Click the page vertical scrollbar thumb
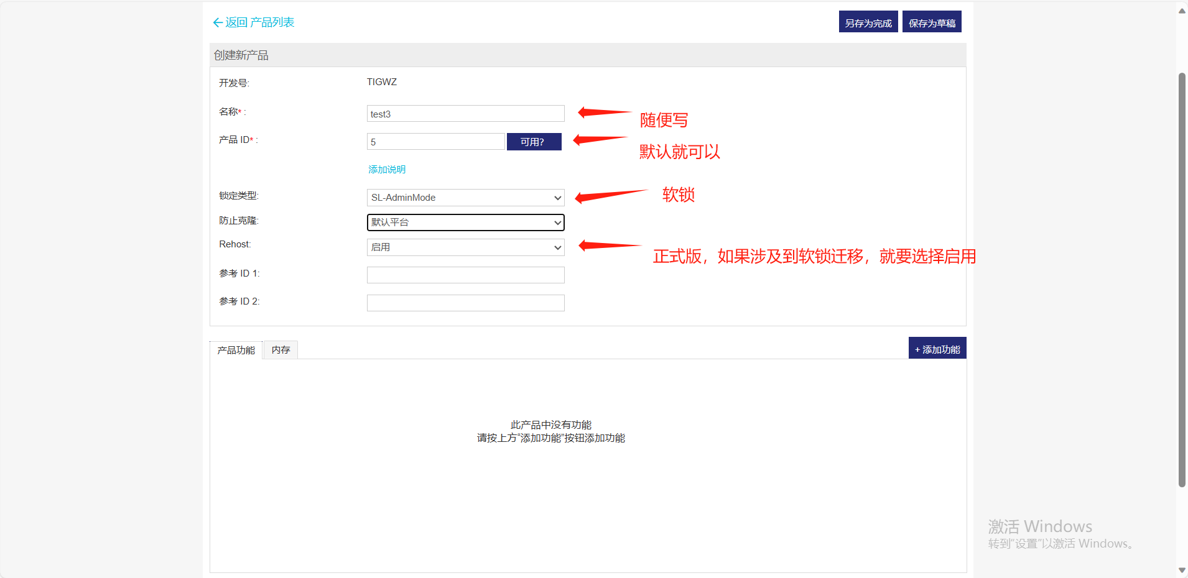 pos(1182,280)
